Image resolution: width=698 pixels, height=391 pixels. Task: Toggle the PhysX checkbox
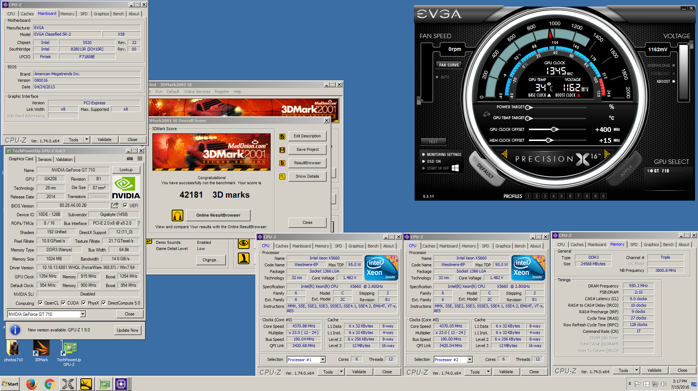point(84,303)
